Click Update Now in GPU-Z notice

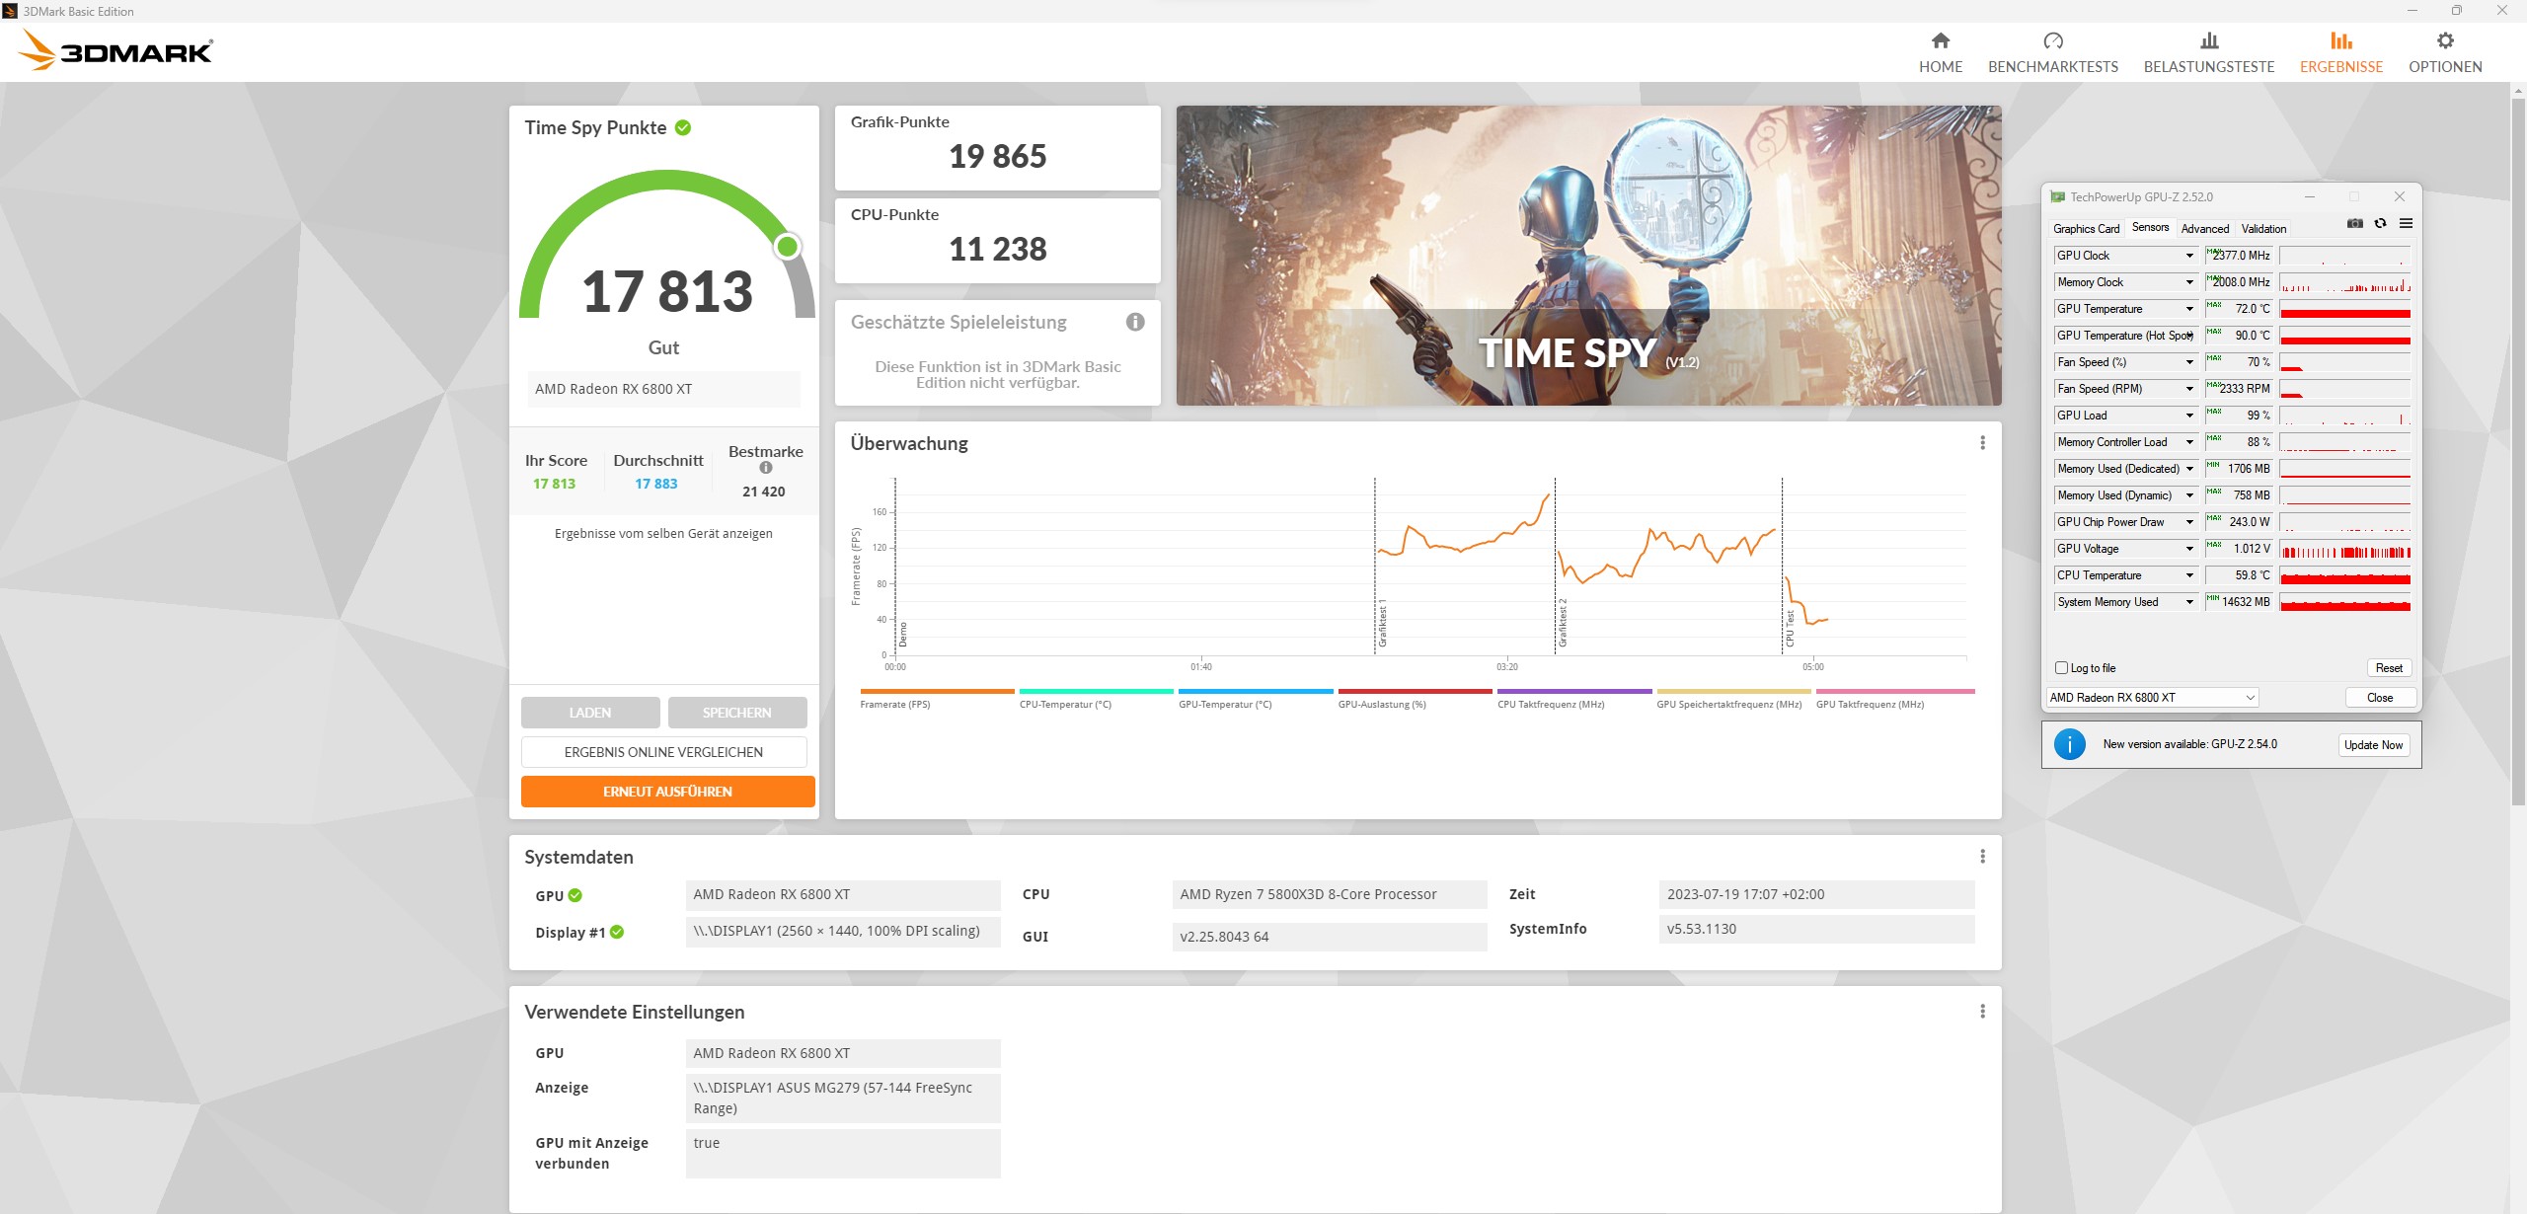click(2373, 745)
